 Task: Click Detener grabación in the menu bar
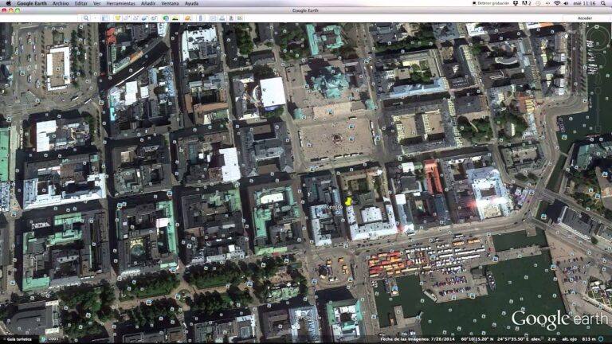491,3
